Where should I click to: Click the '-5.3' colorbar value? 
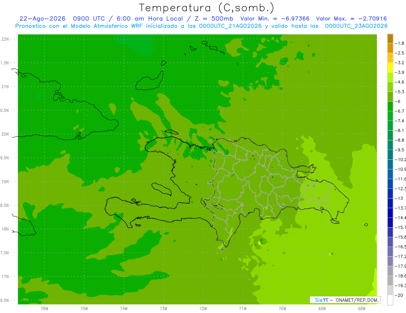400,92
